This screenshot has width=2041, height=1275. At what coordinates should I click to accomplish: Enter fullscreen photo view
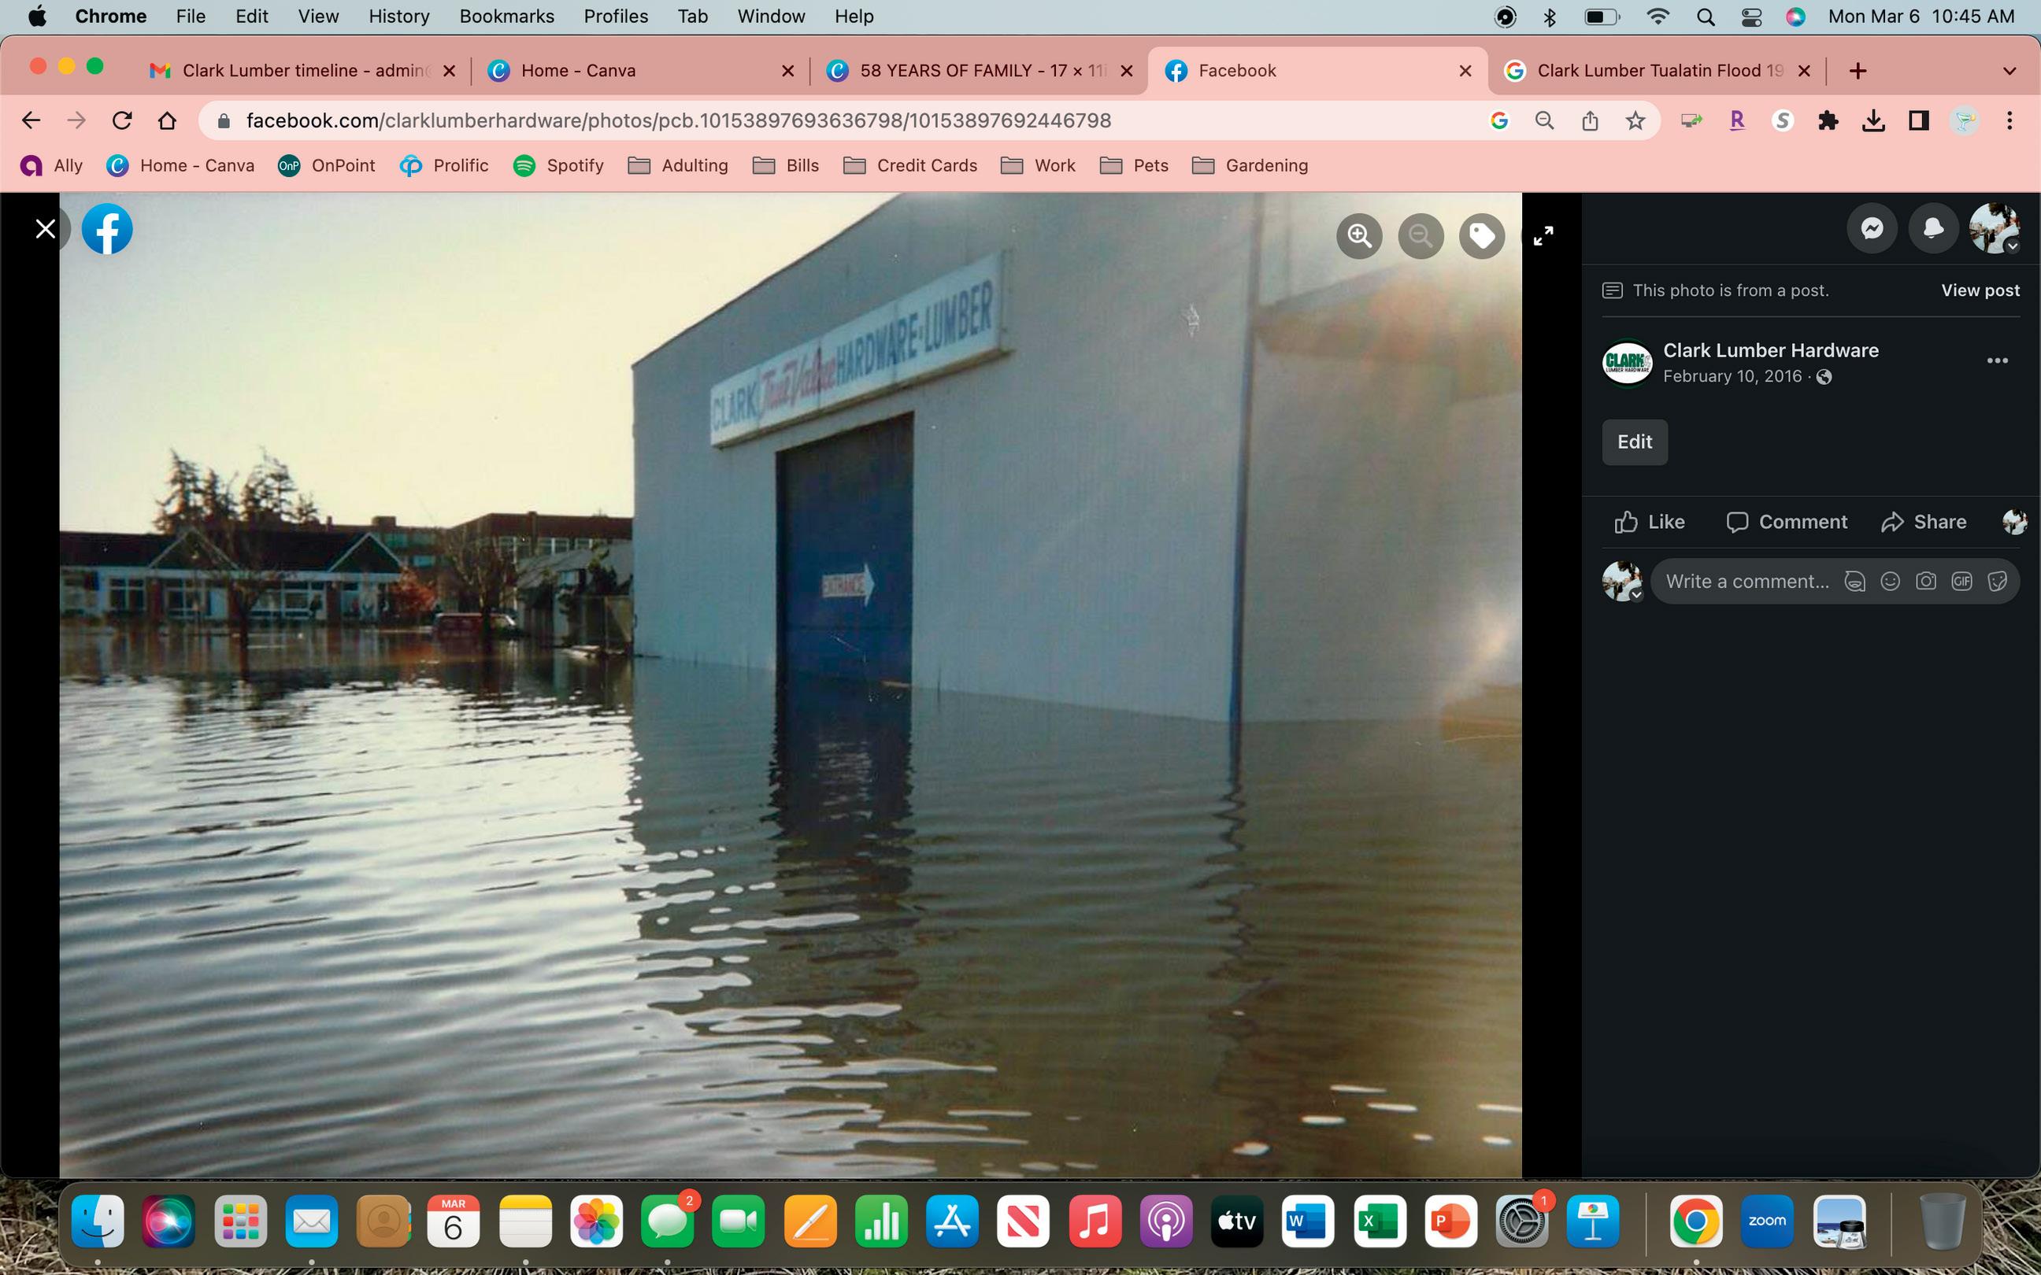1543,236
